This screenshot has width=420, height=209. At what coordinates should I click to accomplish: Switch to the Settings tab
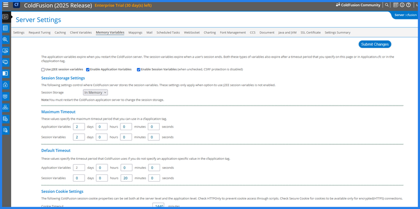tap(18, 32)
